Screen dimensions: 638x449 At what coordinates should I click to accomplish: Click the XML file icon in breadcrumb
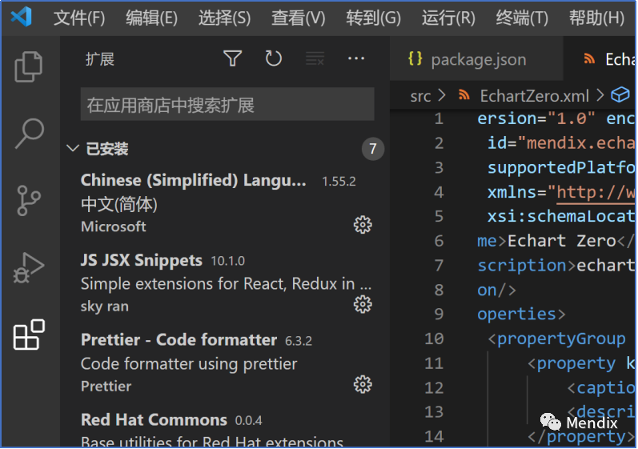coord(463,95)
